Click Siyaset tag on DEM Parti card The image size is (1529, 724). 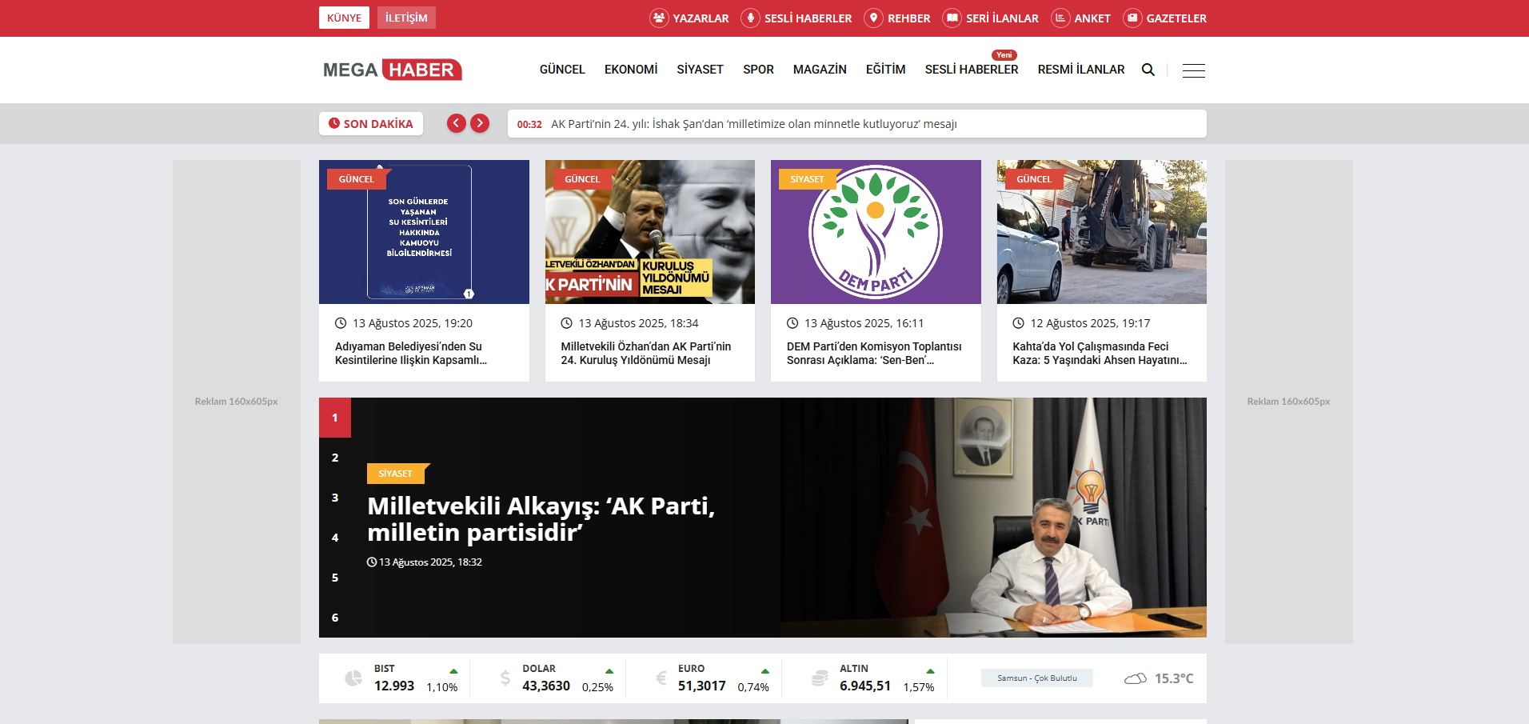(x=808, y=179)
